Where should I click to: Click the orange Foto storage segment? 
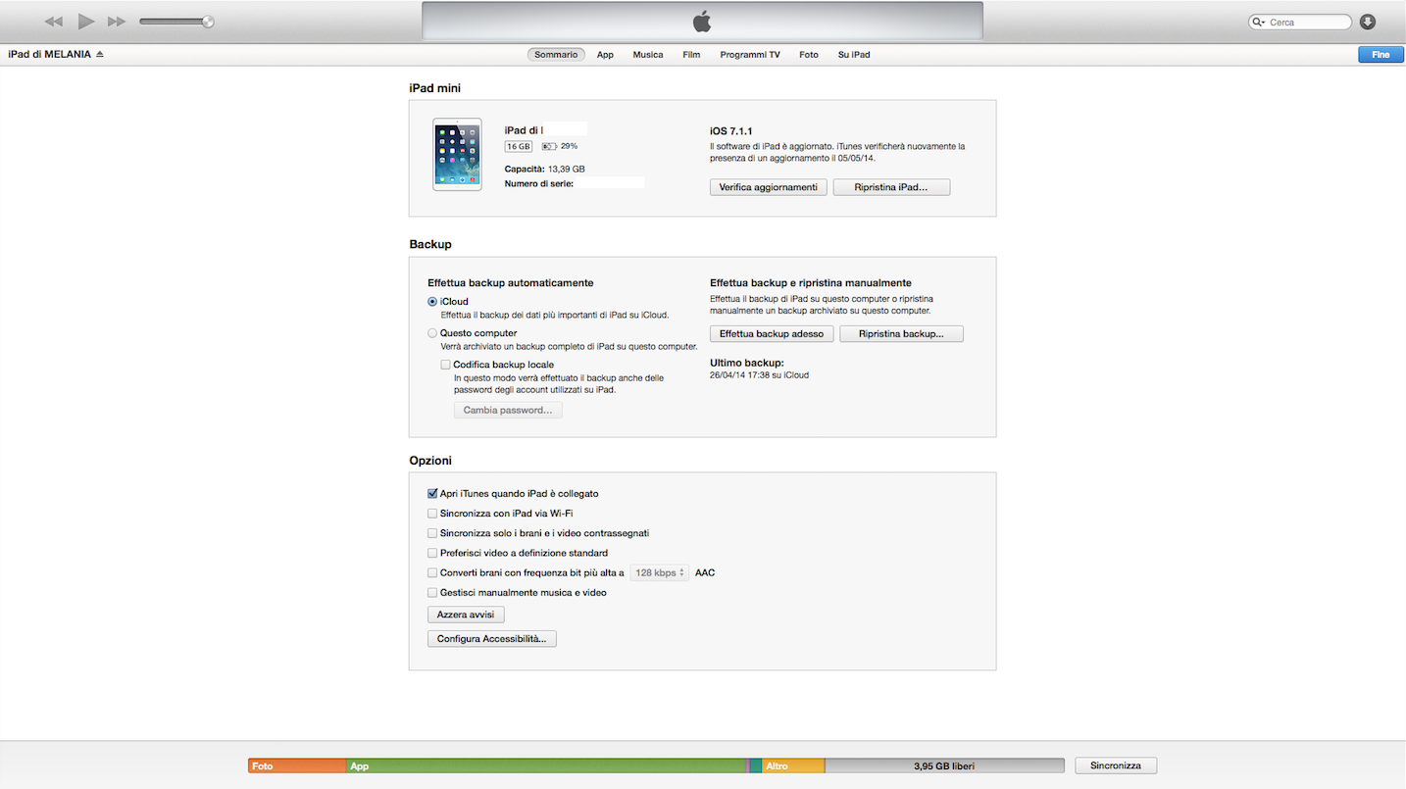(x=297, y=765)
